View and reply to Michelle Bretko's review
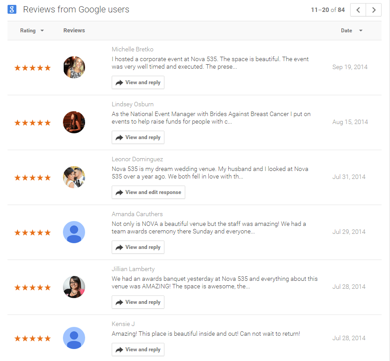 click(x=138, y=82)
